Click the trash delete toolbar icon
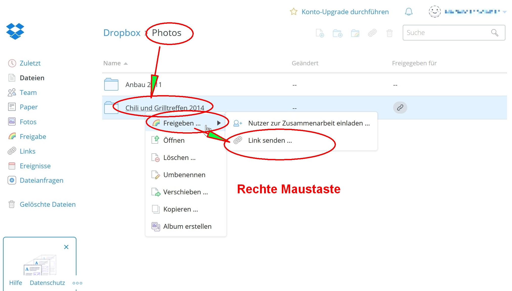 coord(390,33)
